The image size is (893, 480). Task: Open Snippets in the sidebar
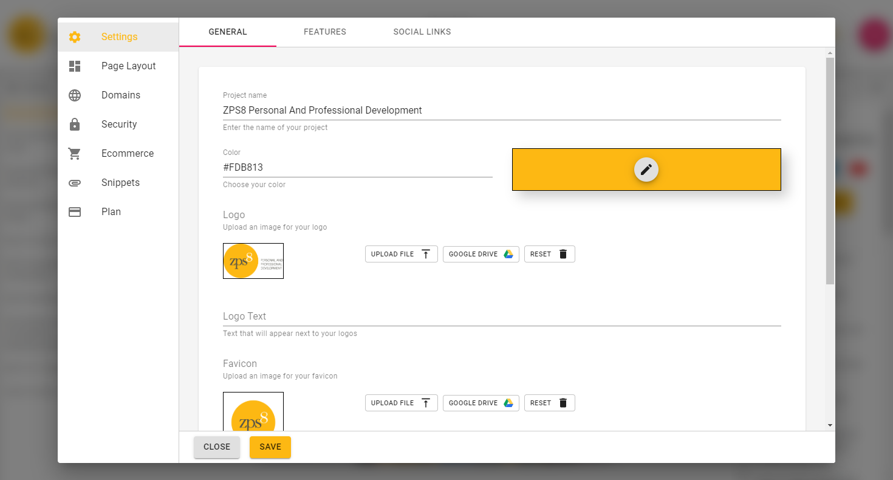point(118,183)
